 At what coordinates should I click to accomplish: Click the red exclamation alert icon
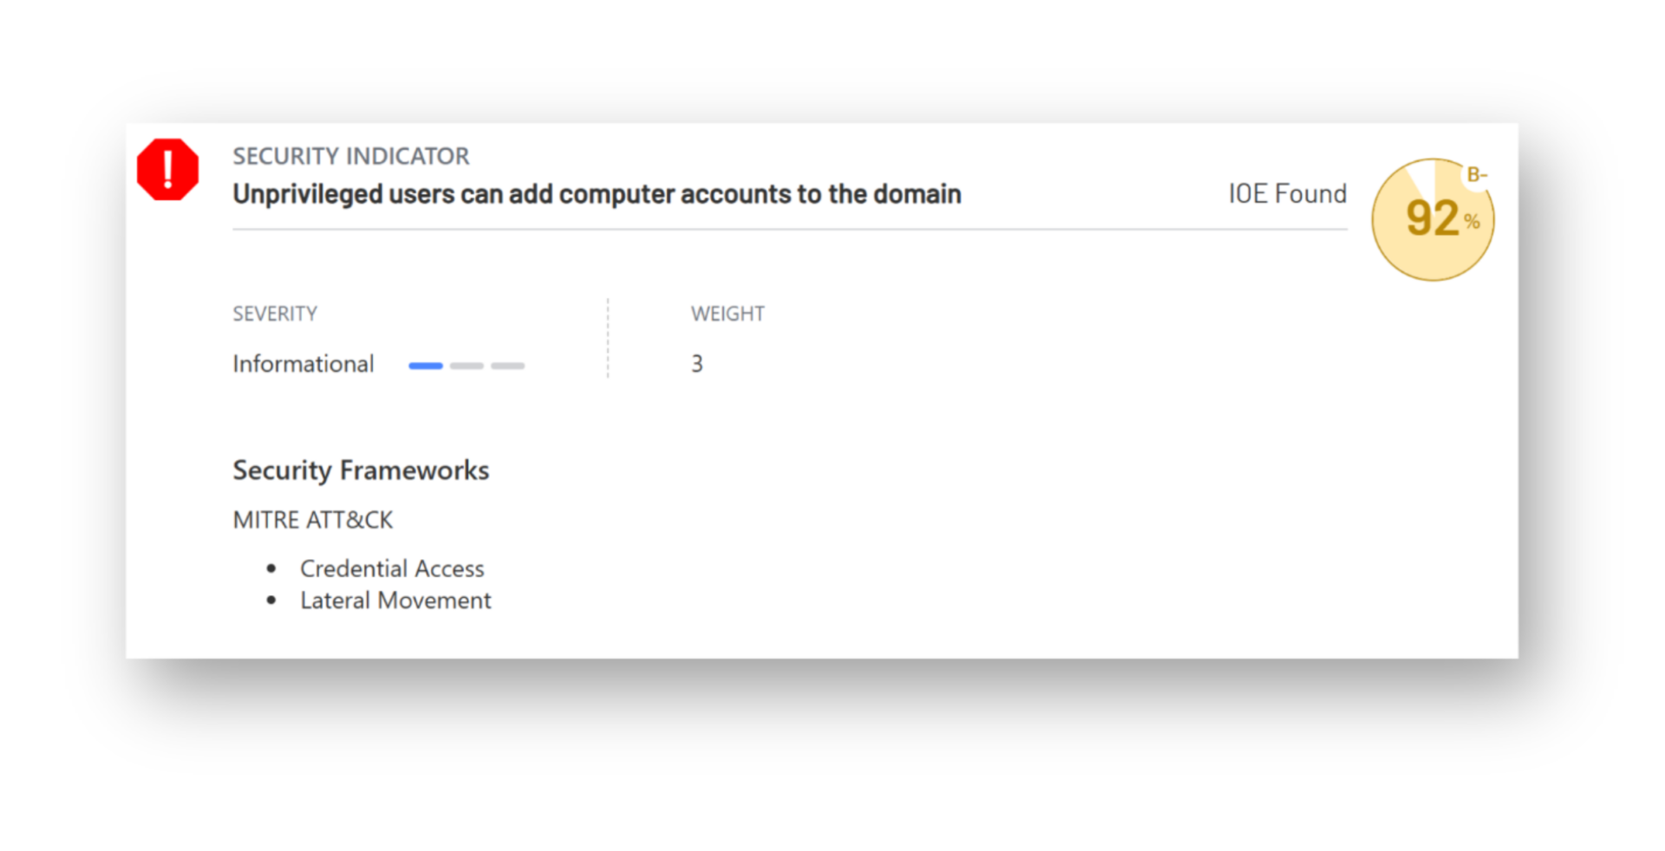(167, 170)
